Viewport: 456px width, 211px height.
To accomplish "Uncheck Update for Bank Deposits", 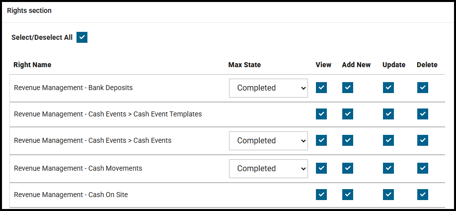I will [x=388, y=88].
